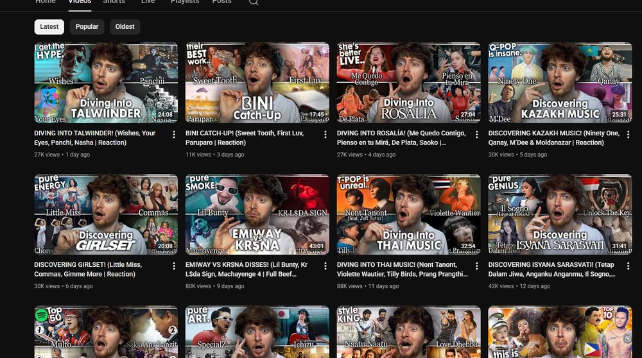Image resolution: width=642 pixels, height=358 pixels.
Task: Switch to the Videos tab
Action: pos(80,2)
